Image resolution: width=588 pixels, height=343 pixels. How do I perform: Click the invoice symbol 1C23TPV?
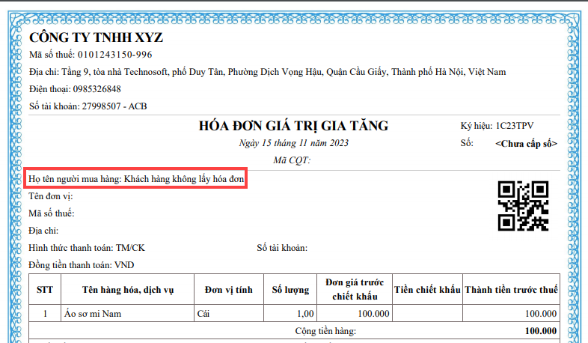click(509, 126)
